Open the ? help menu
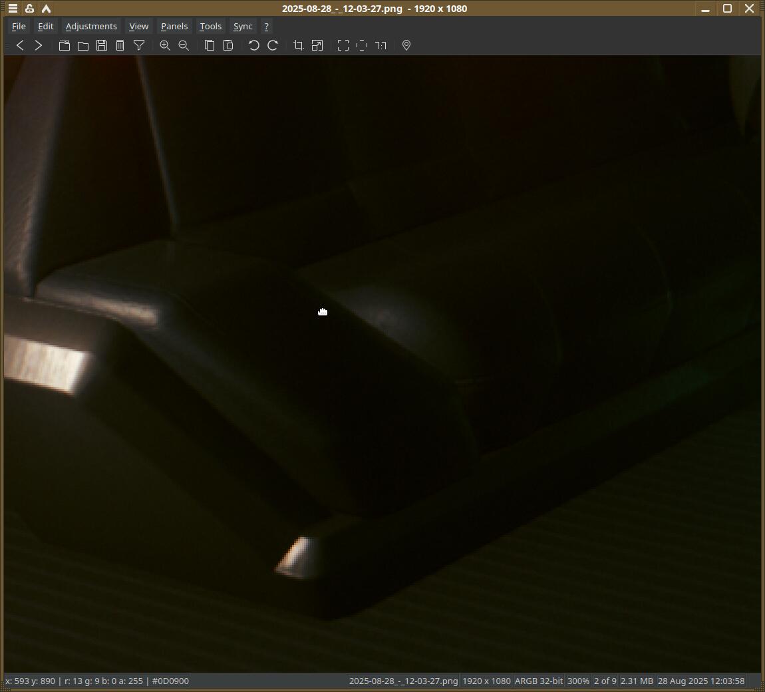Image resolution: width=765 pixels, height=692 pixels. tap(266, 27)
